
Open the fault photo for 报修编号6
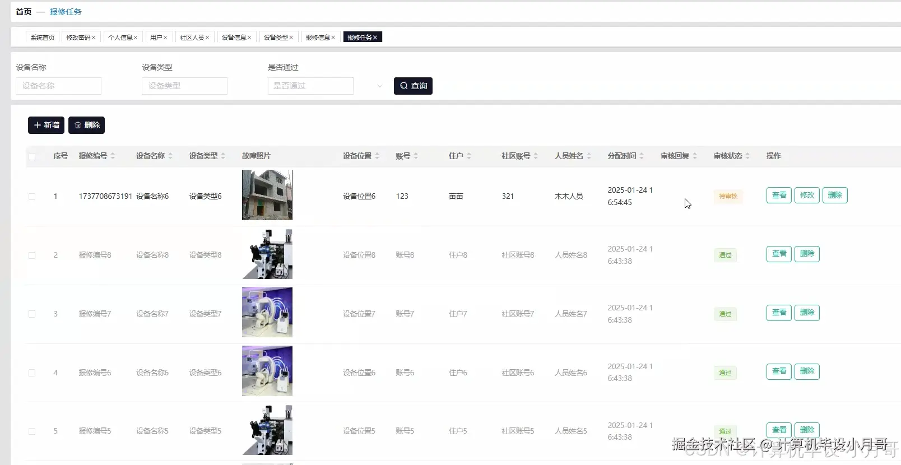tap(267, 371)
